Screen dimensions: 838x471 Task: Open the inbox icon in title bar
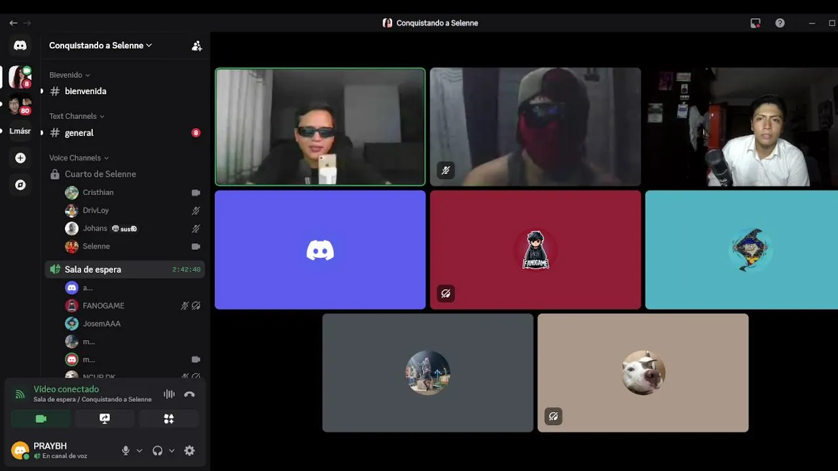point(756,23)
